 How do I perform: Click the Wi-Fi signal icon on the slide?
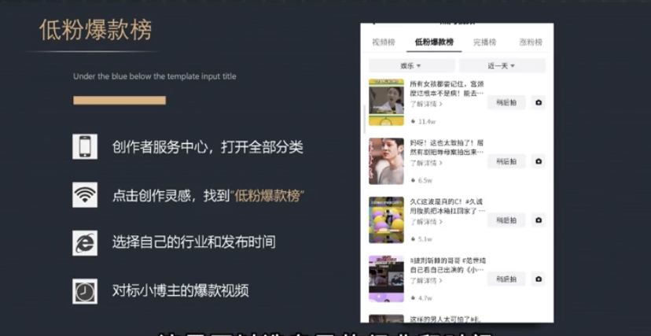[x=85, y=194]
